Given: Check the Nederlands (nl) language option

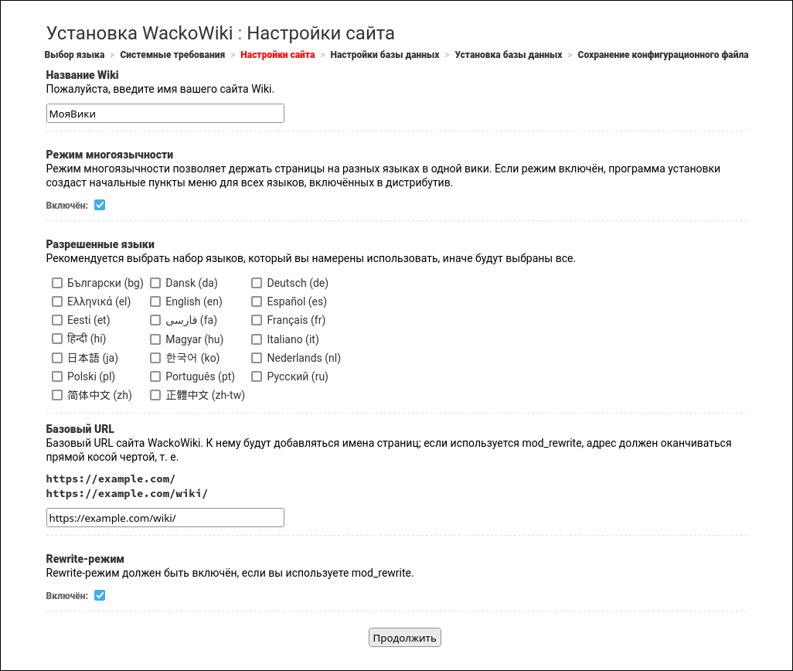Looking at the screenshot, I should click(257, 358).
